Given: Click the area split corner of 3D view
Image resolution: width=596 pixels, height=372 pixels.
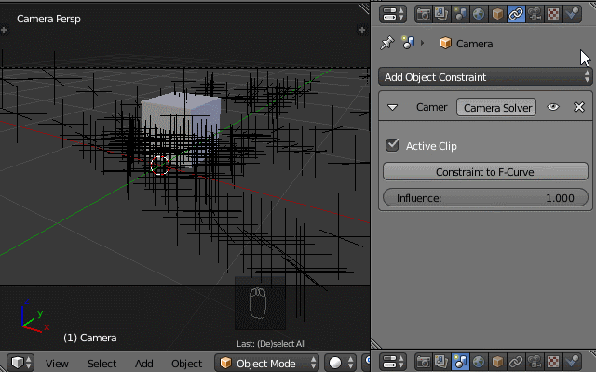Looking at the screenshot, I should (x=364, y=7).
